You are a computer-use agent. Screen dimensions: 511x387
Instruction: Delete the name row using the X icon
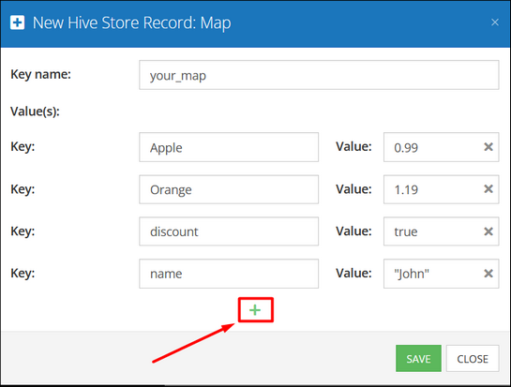point(488,274)
